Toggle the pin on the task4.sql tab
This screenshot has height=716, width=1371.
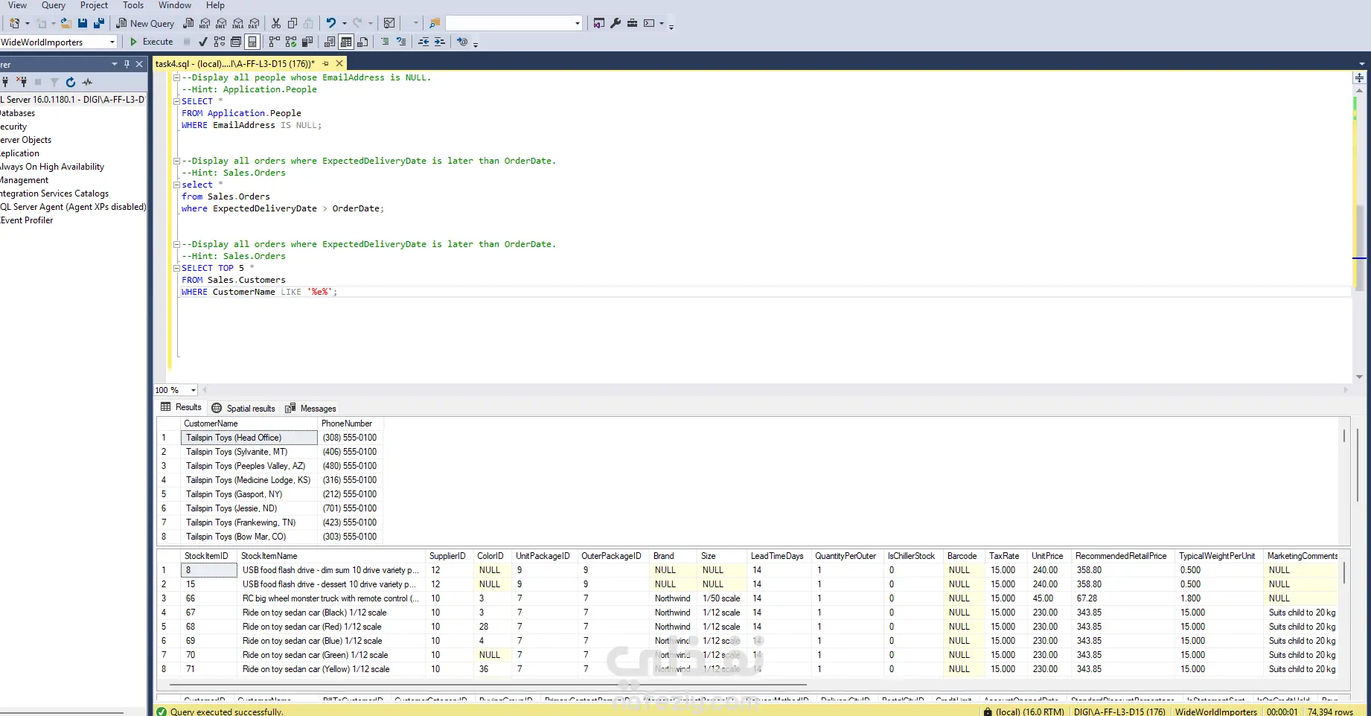325,64
